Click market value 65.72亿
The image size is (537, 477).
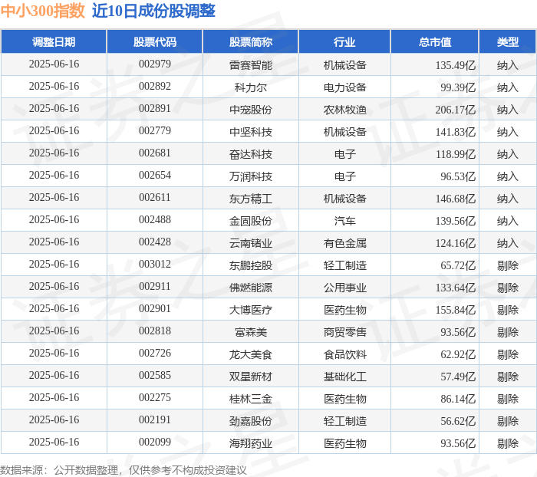coord(458,265)
